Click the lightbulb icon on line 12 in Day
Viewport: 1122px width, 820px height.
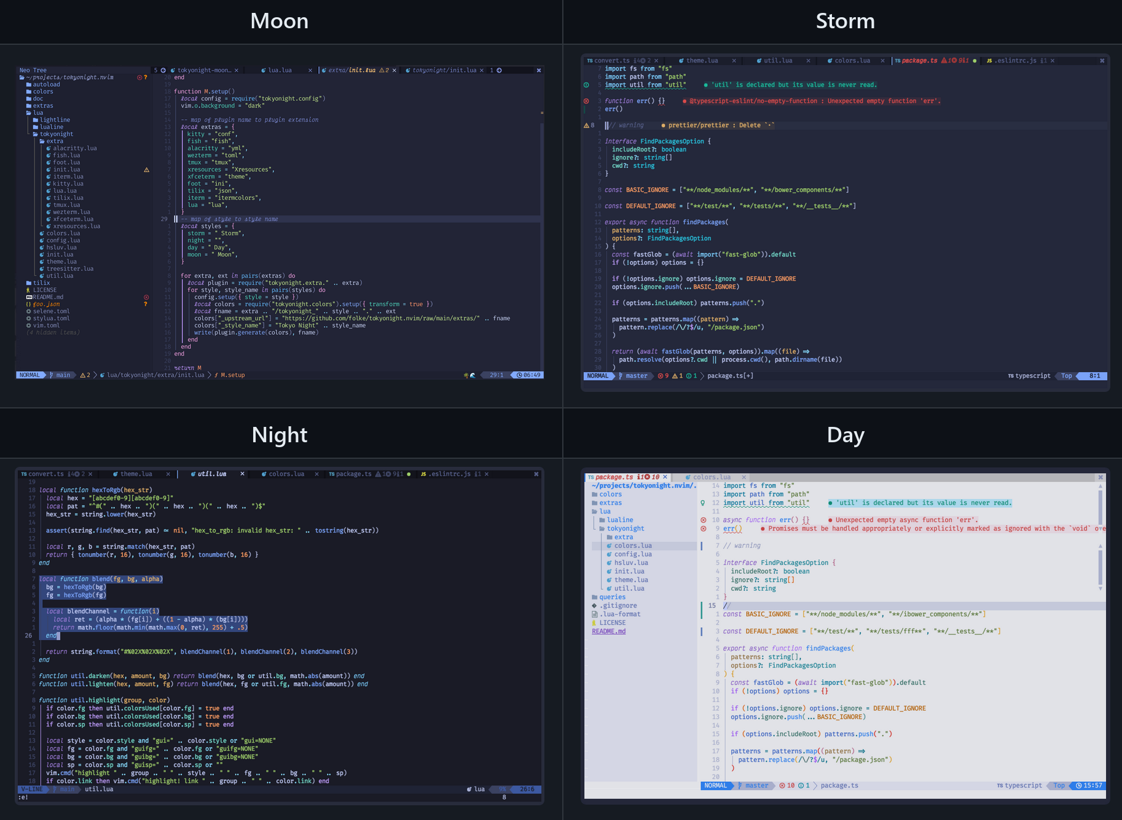(703, 503)
